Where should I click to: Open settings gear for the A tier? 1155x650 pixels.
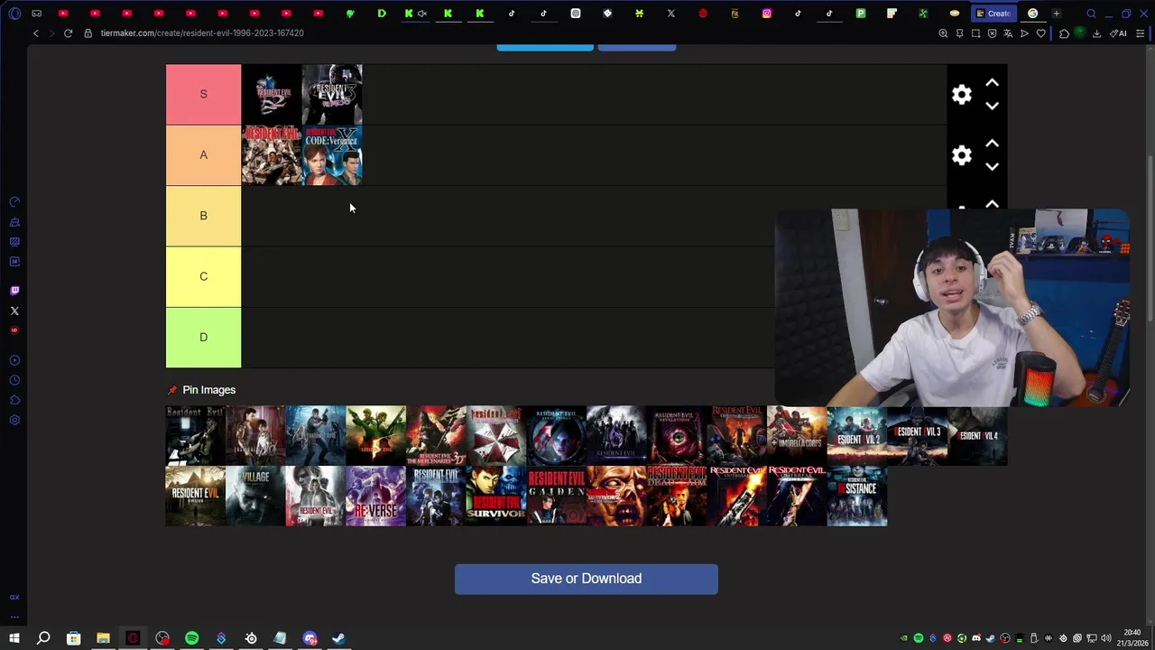[962, 155]
